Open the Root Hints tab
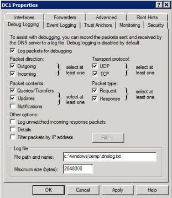The image size is (172, 198). (147, 17)
